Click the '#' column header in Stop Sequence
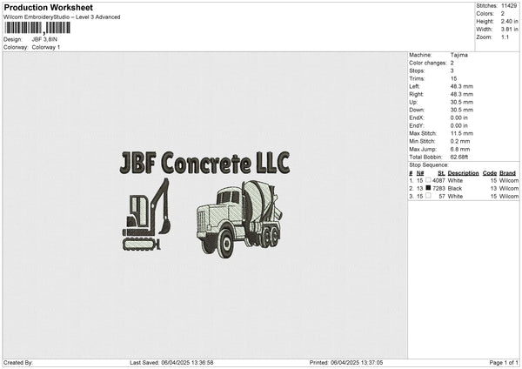The image size is (522, 369). (x=411, y=173)
